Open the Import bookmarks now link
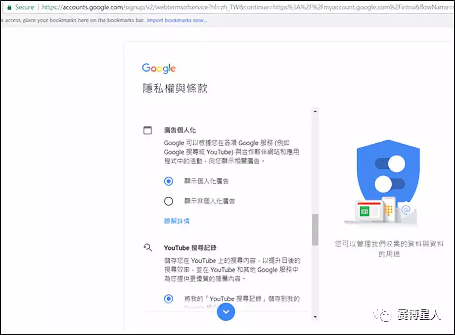Viewport: 455px width, 335px height. click(x=177, y=20)
